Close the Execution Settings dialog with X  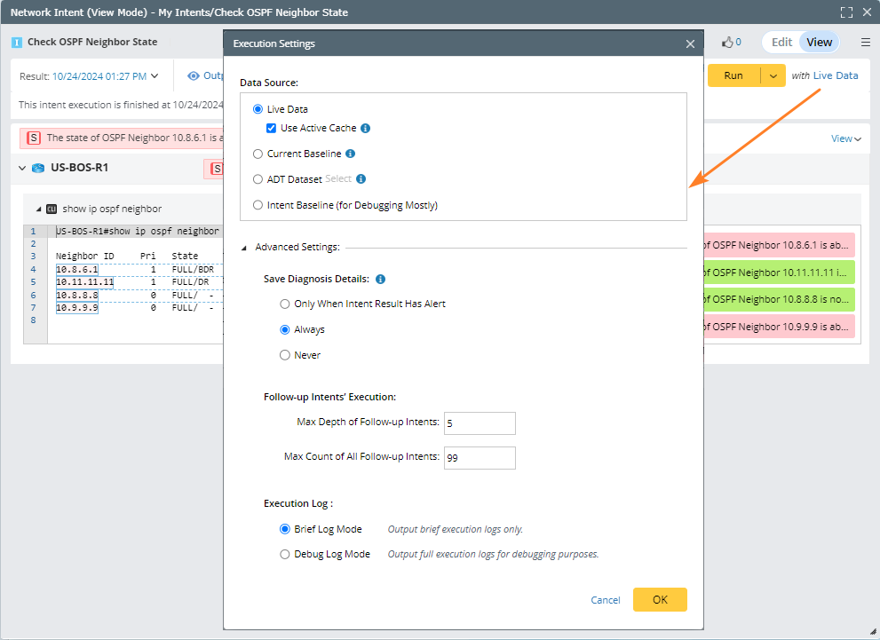point(691,43)
